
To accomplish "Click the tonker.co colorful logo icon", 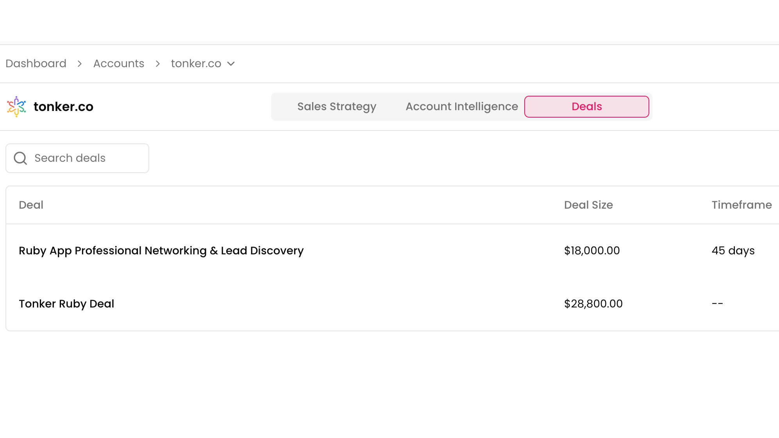I will click(x=16, y=107).
